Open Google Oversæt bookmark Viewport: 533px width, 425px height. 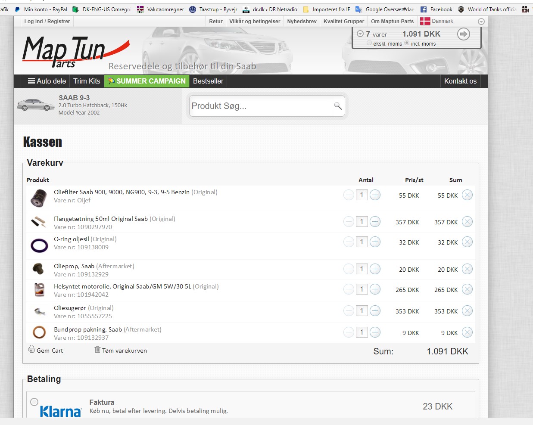[385, 9]
